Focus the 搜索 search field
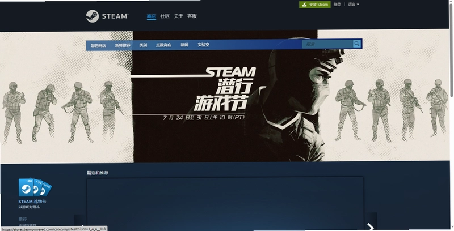Image resolution: width=454 pixels, height=231 pixels. click(327, 44)
